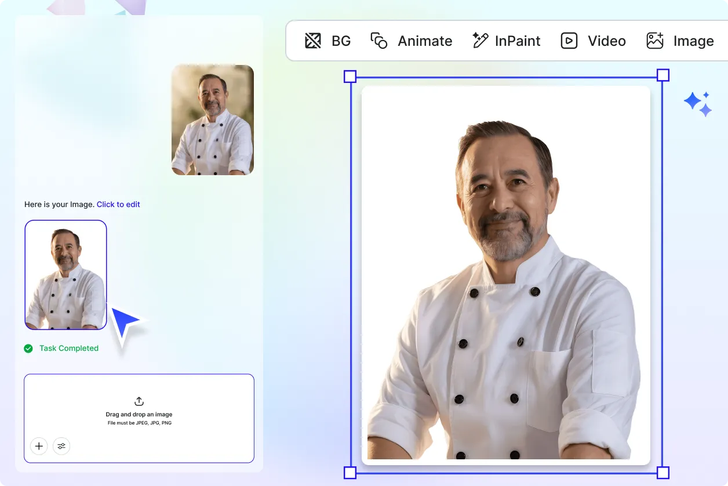Click the top-left selection handle
Screen dimensions: 728x486
[350, 77]
